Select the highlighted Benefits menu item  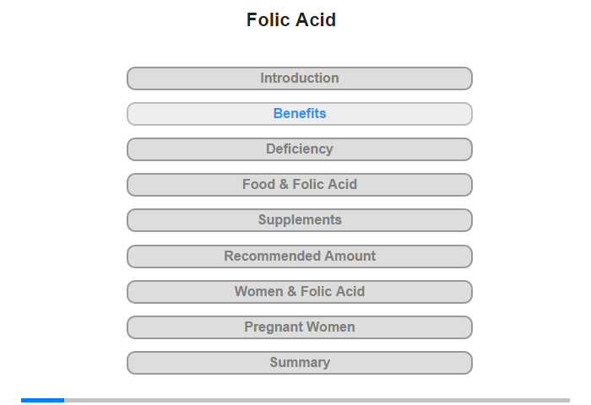(300, 114)
